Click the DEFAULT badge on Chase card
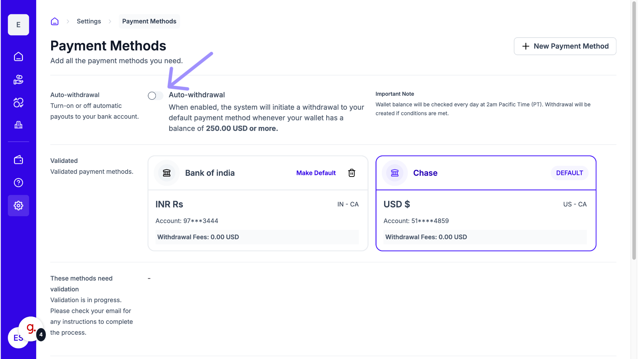This screenshot has width=638, height=359. click(x=569, y=173)
